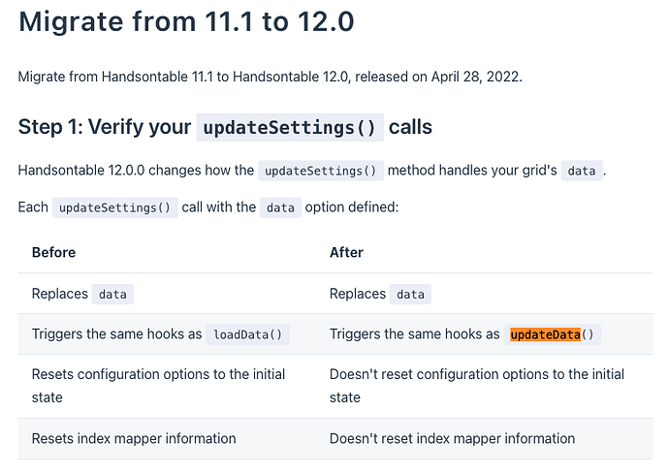Click updateSettings() code after the word "Each"

(x=115, y=207)
